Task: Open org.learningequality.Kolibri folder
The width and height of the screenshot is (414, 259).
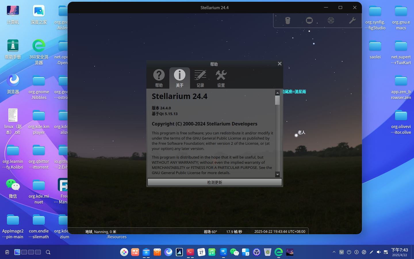Action: click(x=13, y=157)
